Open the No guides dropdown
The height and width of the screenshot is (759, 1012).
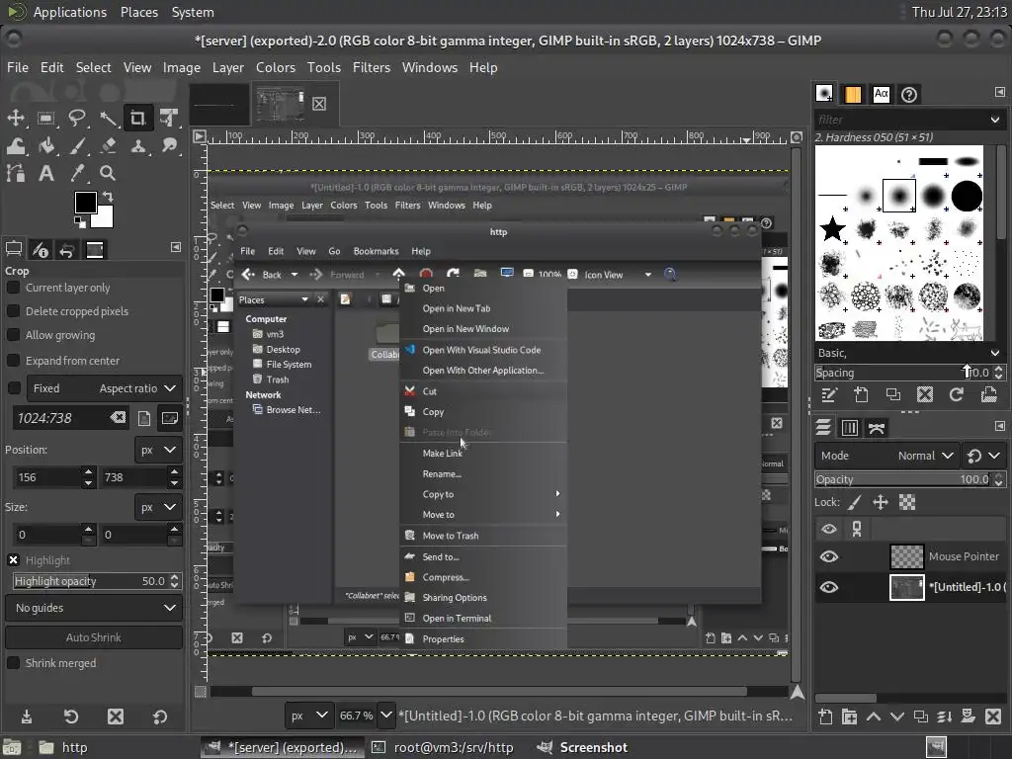(x=94, y=608)
